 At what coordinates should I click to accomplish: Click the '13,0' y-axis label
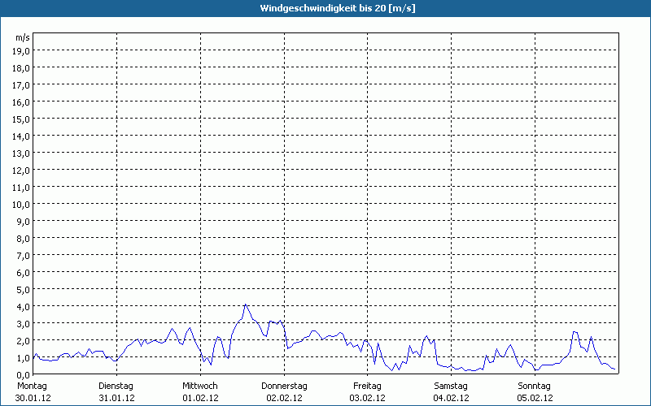[x=21, y=153]
